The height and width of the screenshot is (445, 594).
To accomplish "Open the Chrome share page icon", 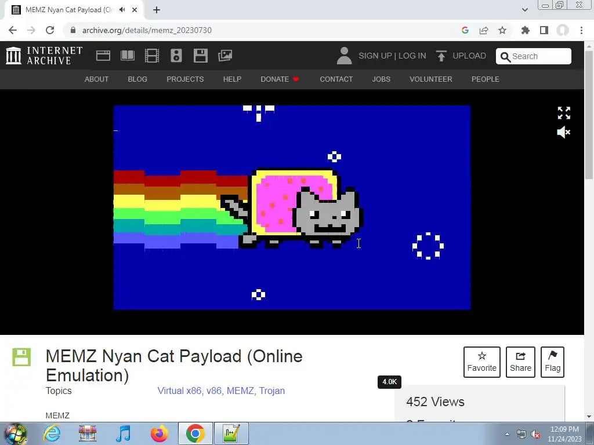I will tap(484, 30).
